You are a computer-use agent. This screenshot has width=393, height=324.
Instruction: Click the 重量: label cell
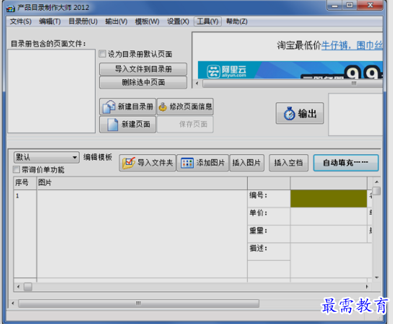[x=269, y=234]
